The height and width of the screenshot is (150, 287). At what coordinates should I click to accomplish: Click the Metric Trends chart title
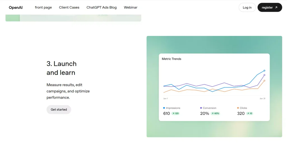pos(172,59)
